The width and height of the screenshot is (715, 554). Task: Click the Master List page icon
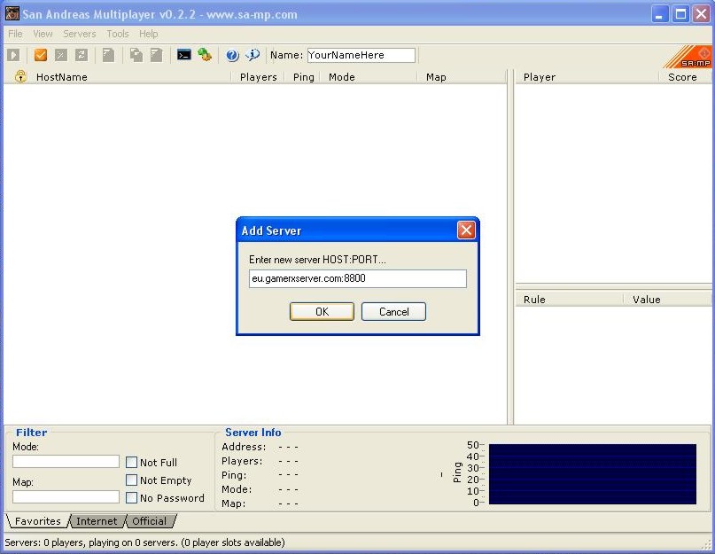[108, 55]
